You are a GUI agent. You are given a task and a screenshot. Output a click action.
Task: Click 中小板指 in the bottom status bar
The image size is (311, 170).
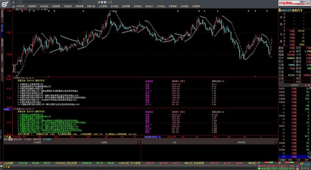[x=135, y=163]
